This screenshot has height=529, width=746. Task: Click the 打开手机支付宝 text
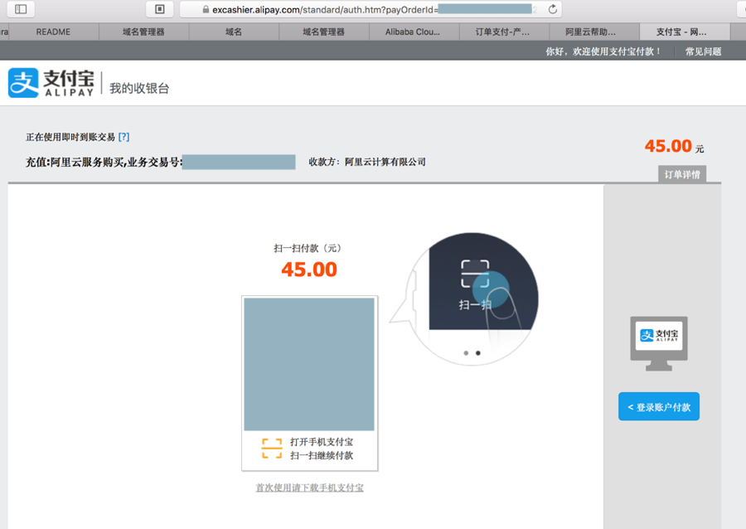tap(322, 442)
